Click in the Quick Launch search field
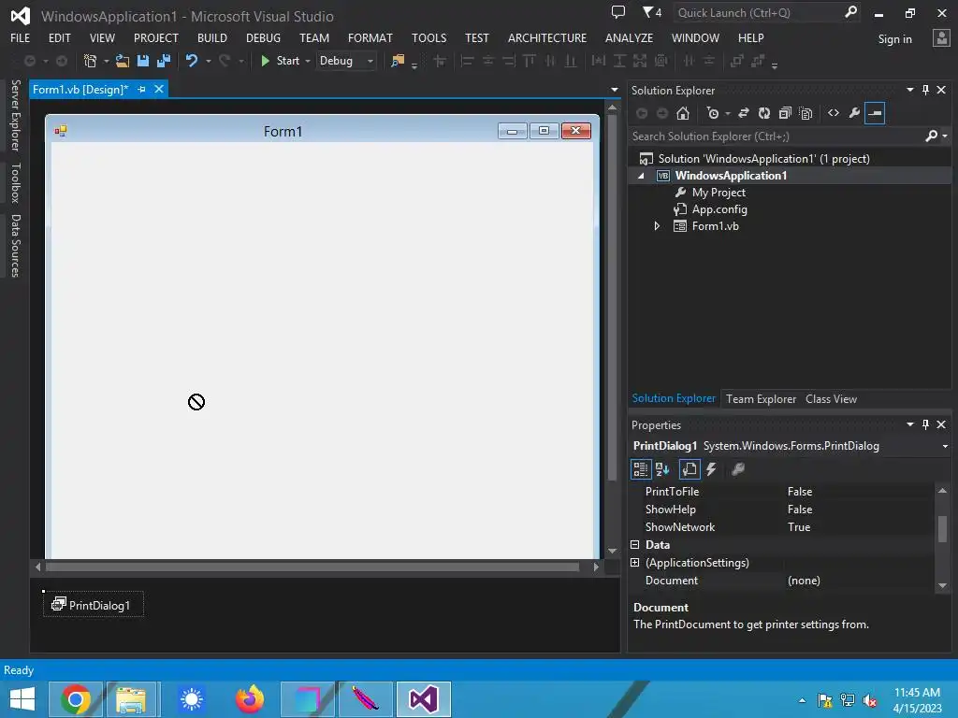Viewport: 958px width, 718px height. [x=758, y=12]
